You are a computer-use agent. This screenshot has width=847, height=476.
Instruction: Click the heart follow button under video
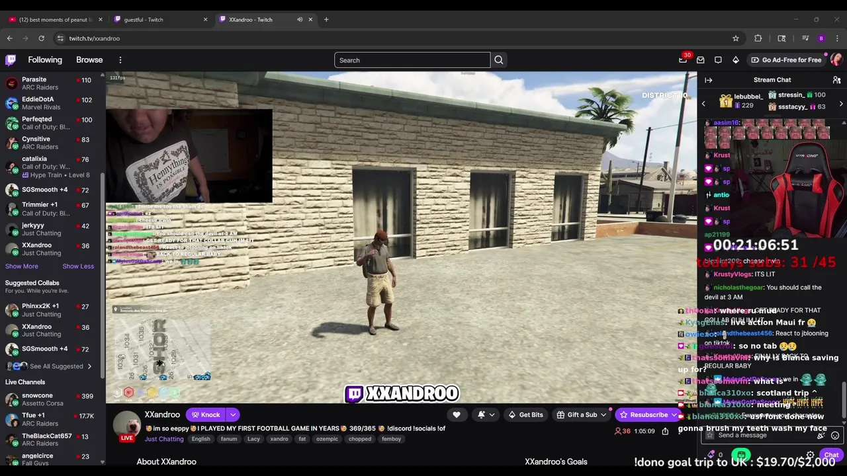[x=457, y=415]
